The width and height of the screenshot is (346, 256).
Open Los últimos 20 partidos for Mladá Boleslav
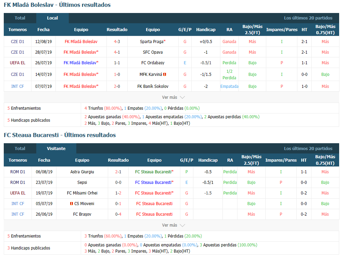[x=308, y=18]
